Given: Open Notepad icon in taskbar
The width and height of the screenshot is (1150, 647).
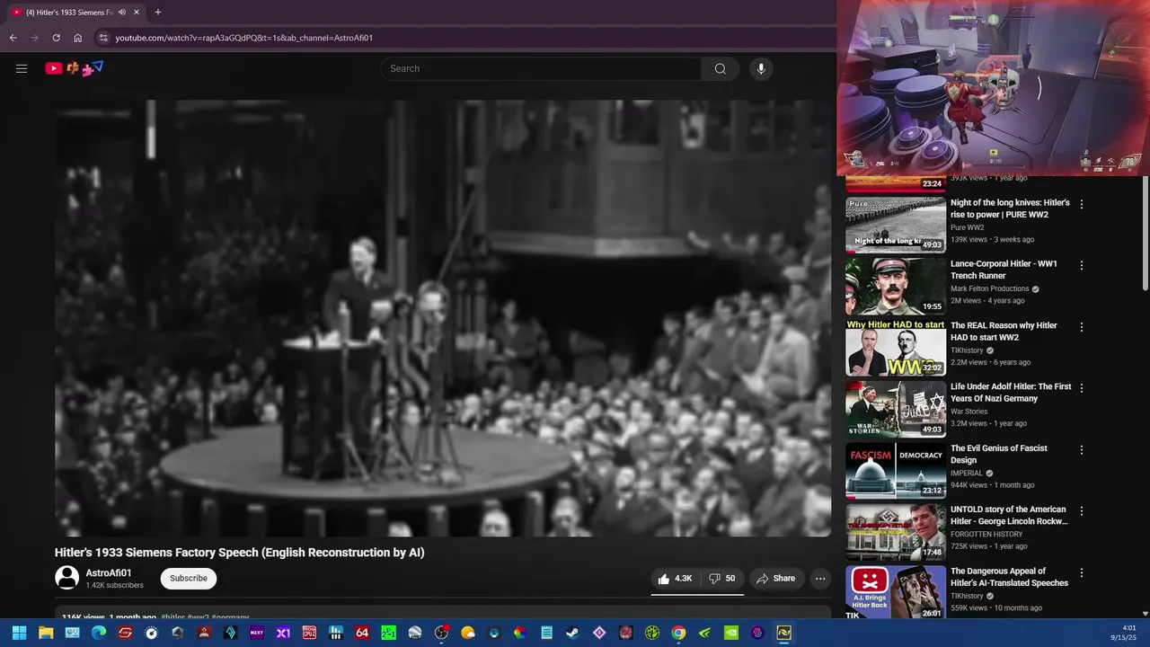Looking at the screenshot, I should point(546,634).
